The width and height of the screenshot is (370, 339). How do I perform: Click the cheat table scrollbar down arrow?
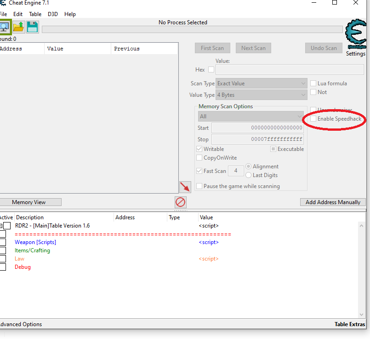point(361,315)
